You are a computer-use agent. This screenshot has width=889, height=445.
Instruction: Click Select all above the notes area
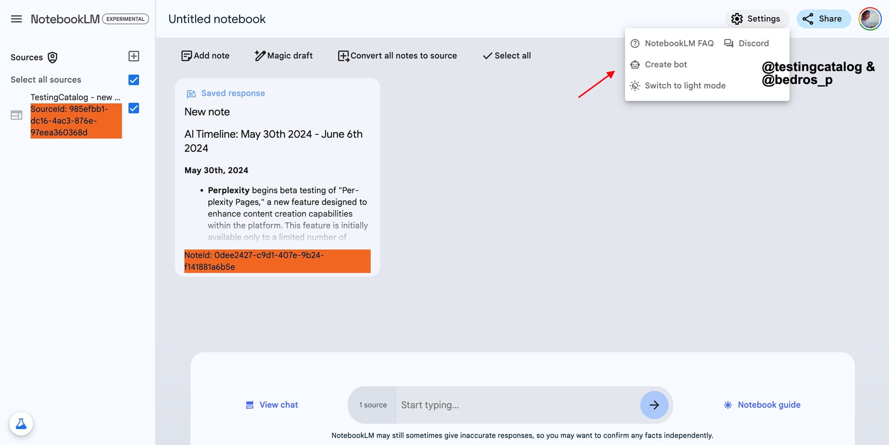[x=506, y=55]
